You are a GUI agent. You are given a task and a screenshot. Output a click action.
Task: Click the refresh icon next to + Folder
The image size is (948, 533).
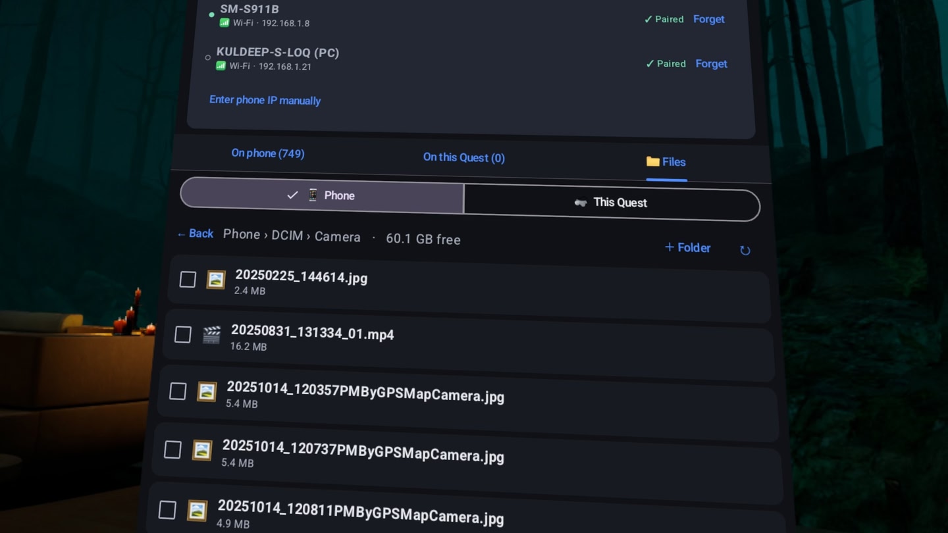745,250
